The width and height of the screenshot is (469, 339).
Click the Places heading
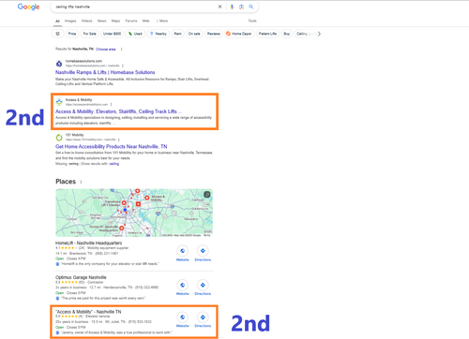66,182
